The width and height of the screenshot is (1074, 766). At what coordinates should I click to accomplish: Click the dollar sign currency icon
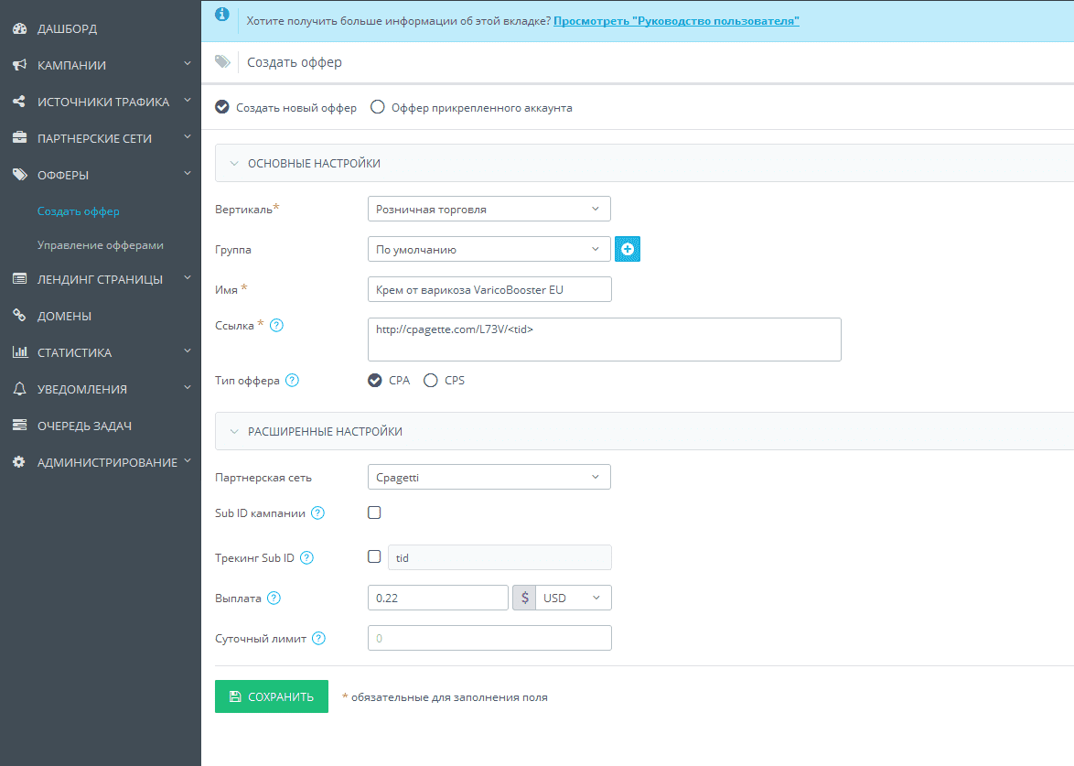[524, 598]
